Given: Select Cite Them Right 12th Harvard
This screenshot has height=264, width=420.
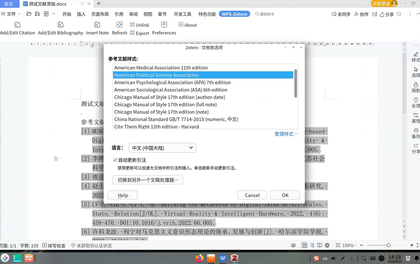Looking at the screenshot, I should [203, 126].
